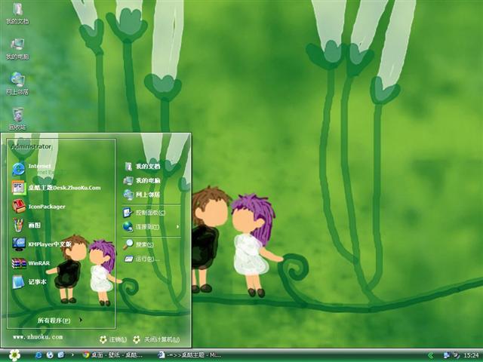This screenshot has width=483, height=362.
Task: Open WinRAR from the Start menu
Action: point(31,263)
